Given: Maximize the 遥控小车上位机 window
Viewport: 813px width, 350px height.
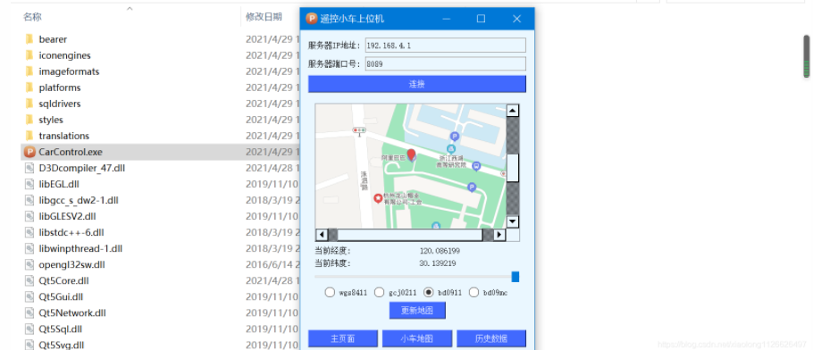Looking at the screenshot, I should point(481,19).
